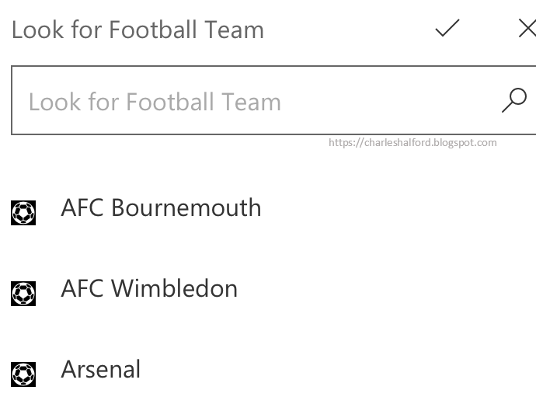Choose the last visible team row
The image size is (536, 397).
(233, 370)
